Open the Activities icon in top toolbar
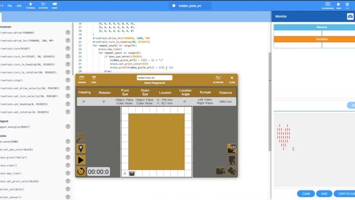Viewport: 355px width, 200px height. click(x=43, y=6)
